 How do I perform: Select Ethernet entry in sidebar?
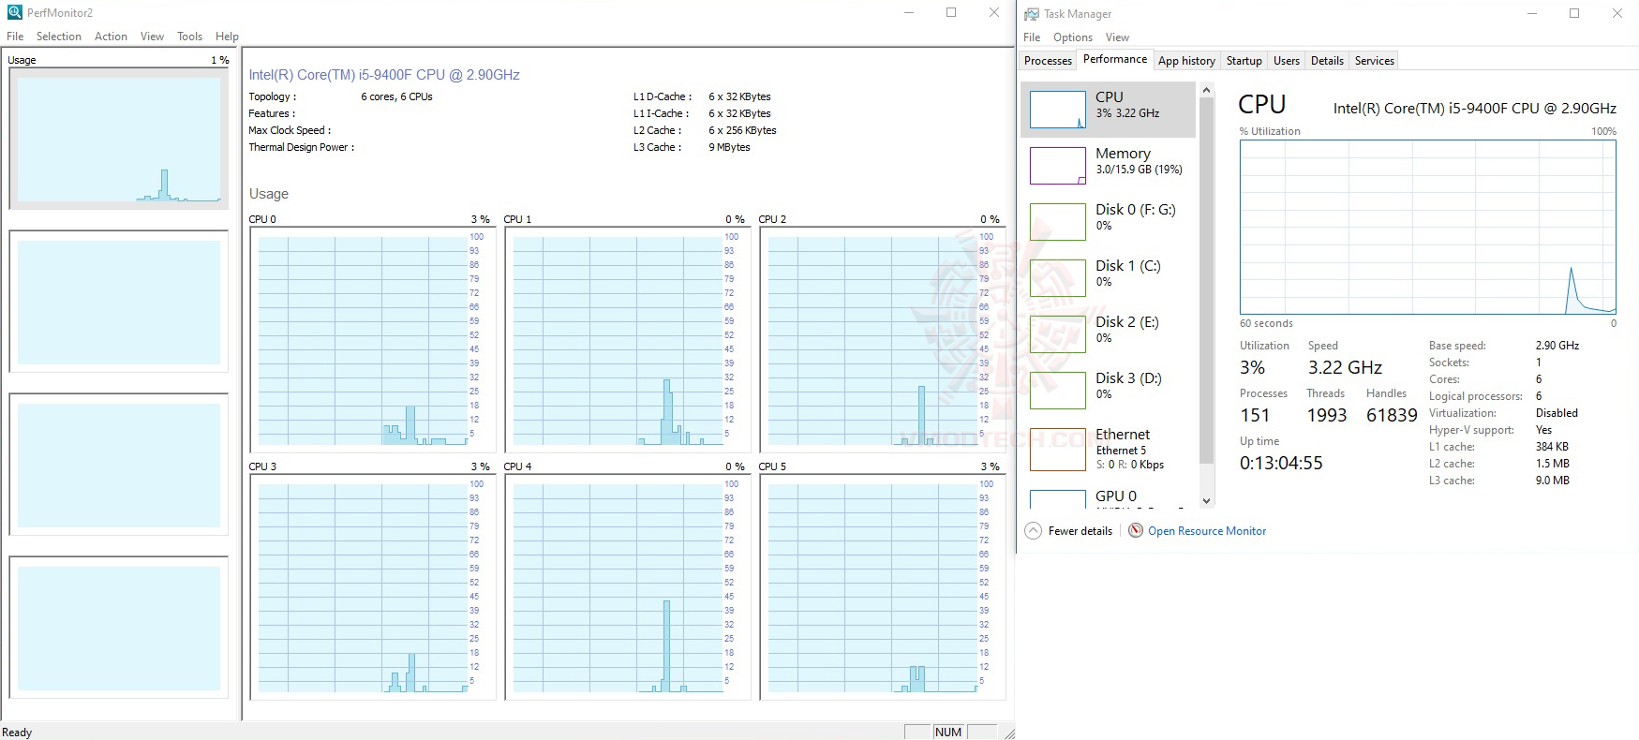pos(1108,450)
